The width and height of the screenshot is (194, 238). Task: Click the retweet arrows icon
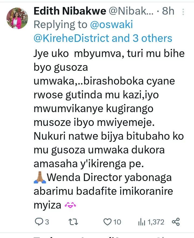[73, 222]
